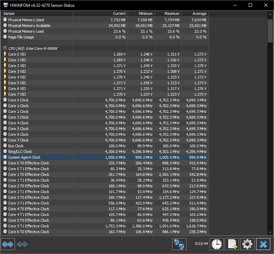Click the 7,733 MB current memory used value
This screenshot has height=254, width=274.
click(x=118, y=20)
